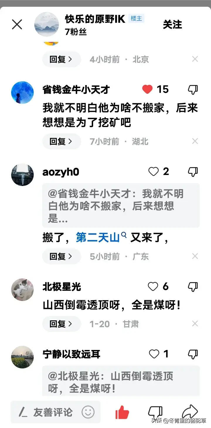This screenshot has height=428, width=211.
Task: Dismiss 北极星光's comment with X
Action: click(x=195, y=324)
